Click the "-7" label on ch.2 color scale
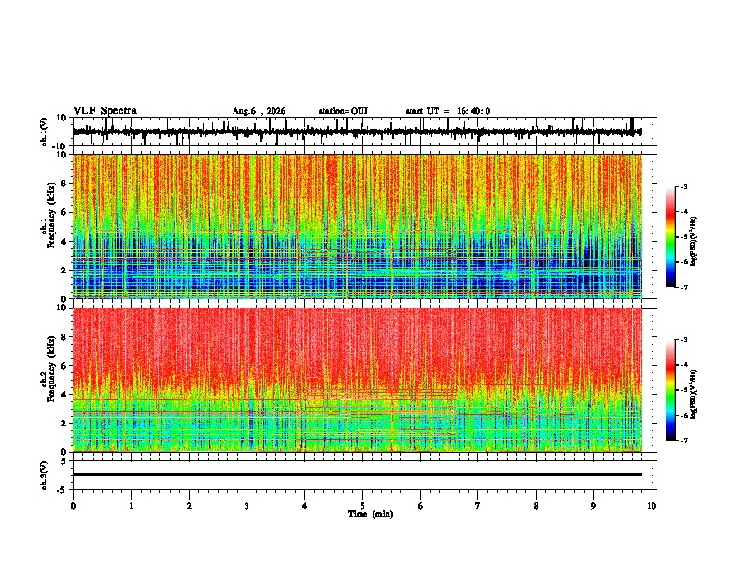 click(x=683, y=440)
